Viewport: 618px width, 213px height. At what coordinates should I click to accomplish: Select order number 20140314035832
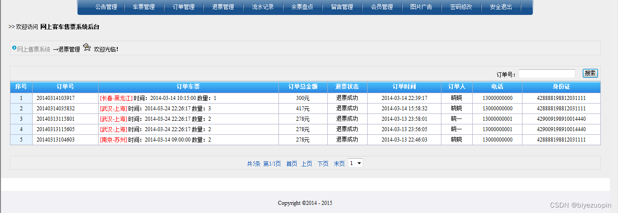56,109
